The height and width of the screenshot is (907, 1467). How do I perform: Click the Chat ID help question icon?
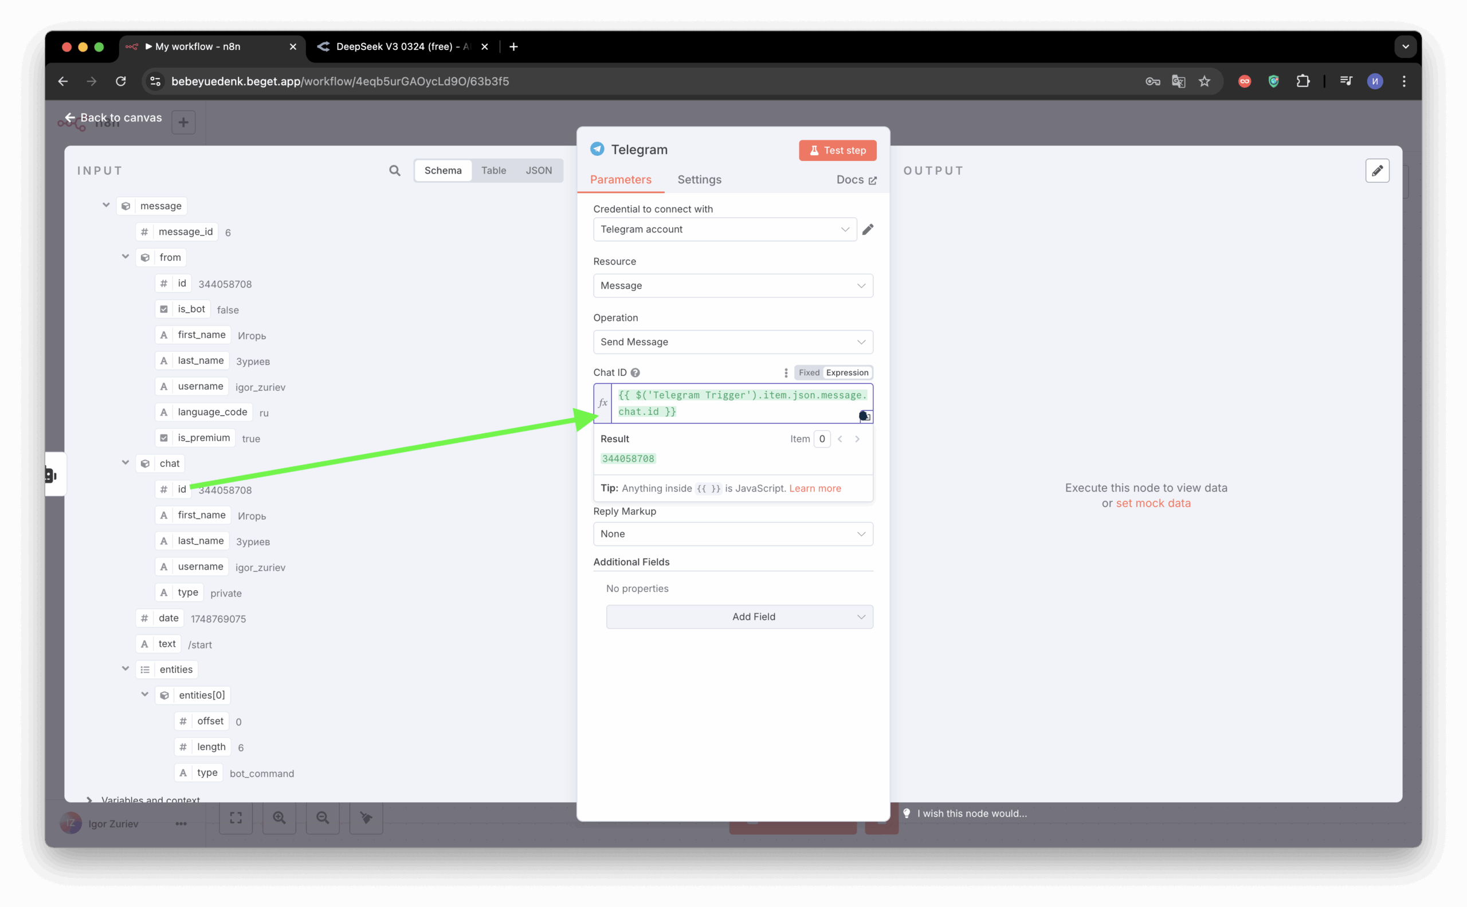pyautogui.click(x=636, y=372)
